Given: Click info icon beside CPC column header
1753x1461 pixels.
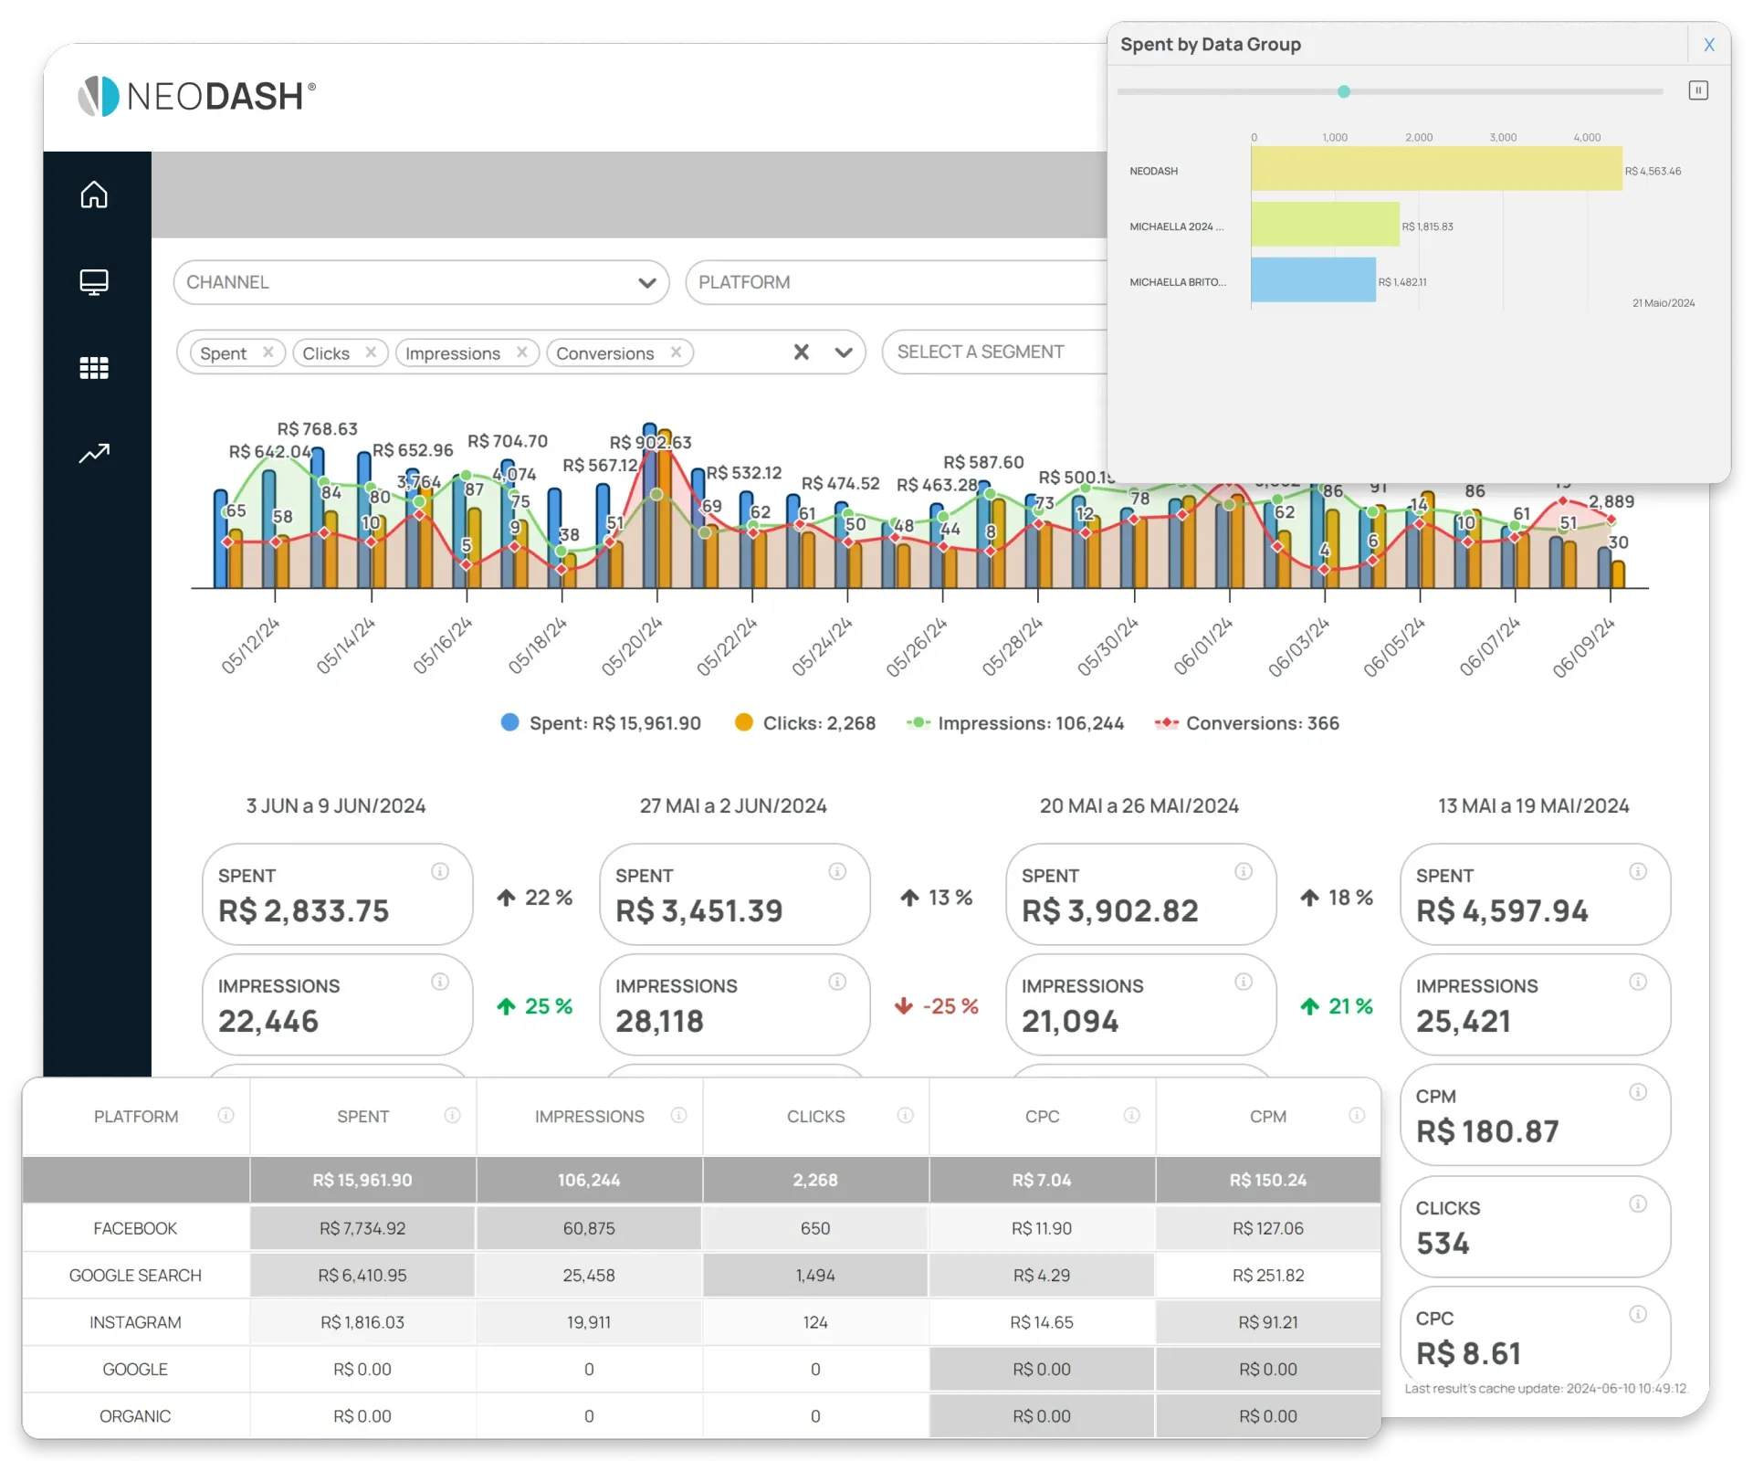Looking at the screenshot, I should click(x=1131, y=1116).
